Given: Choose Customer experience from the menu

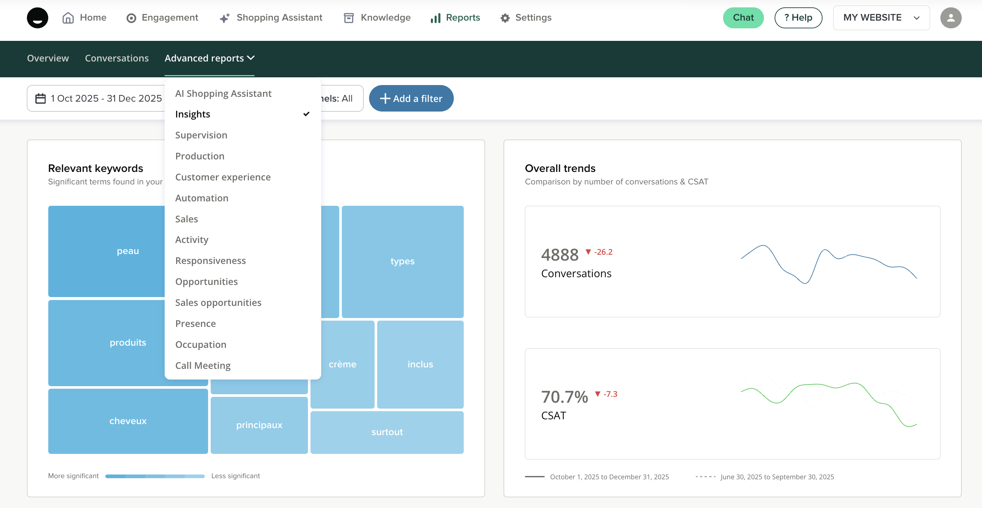Looking at the screenshot, I should 222,177.
